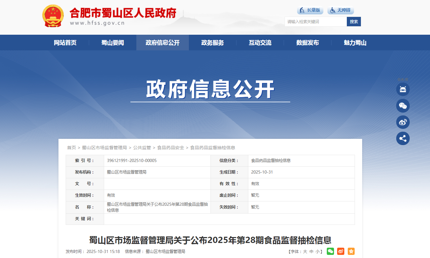
Task: Click the WeChat floating sidebar icon
Action: tap(403, 106)
